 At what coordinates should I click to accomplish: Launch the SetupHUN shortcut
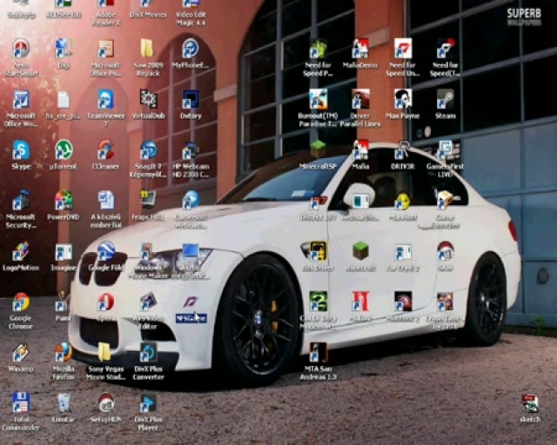105,403
